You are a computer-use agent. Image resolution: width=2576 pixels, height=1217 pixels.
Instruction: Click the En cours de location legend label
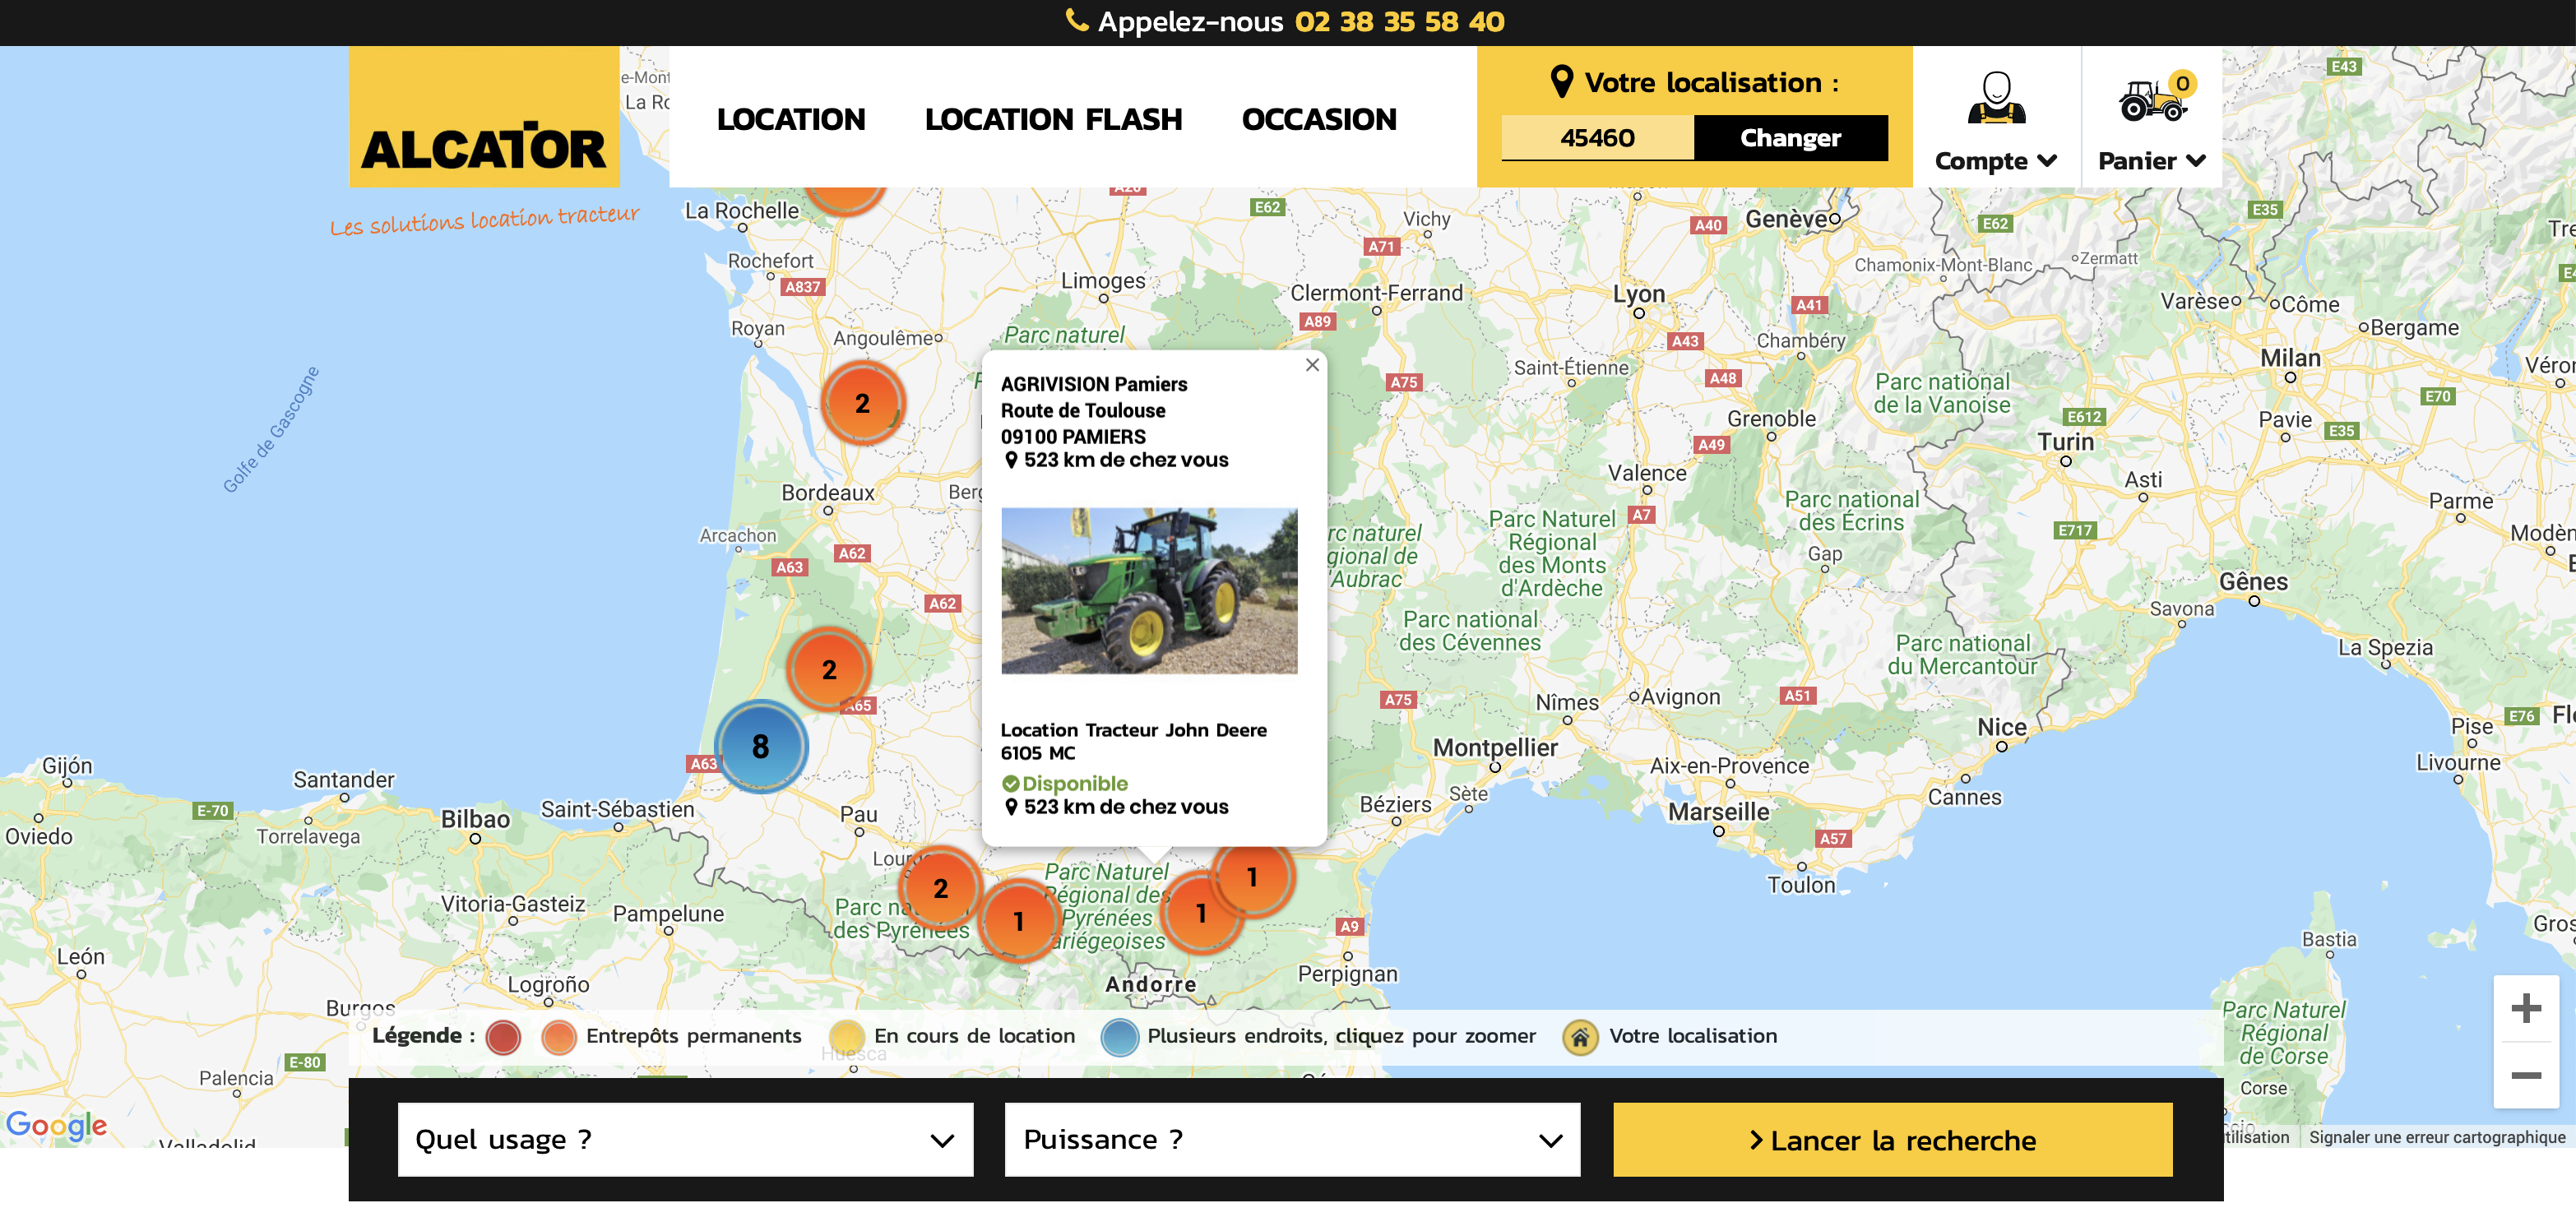pyautogui.click(x=974, y=1036)
